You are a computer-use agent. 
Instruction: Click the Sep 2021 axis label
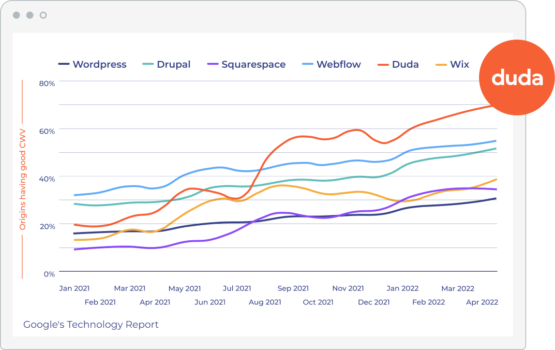pyautogui.click(x=293, y=289)
